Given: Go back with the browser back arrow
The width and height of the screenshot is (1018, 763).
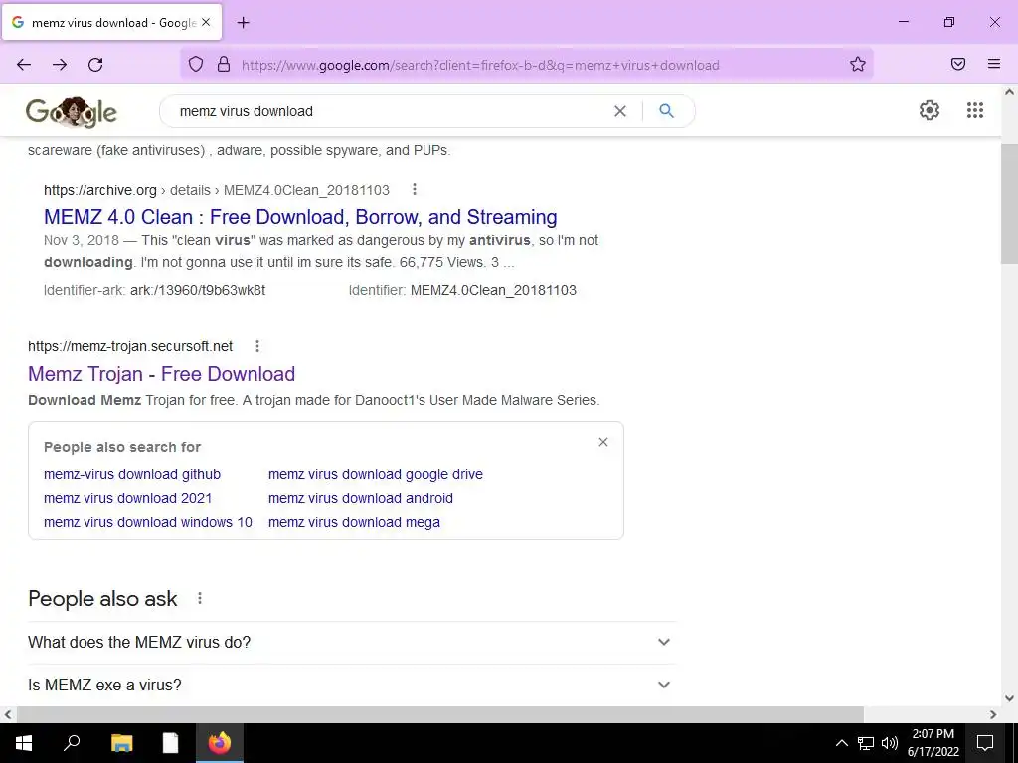Looking at the screenshot, I should (x=24, y=65).
